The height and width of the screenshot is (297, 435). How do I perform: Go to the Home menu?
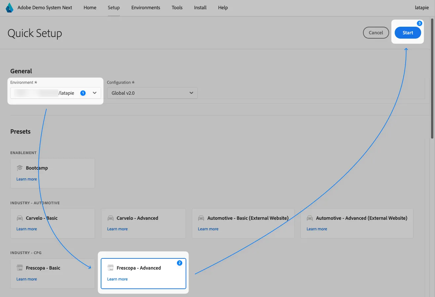90,8
